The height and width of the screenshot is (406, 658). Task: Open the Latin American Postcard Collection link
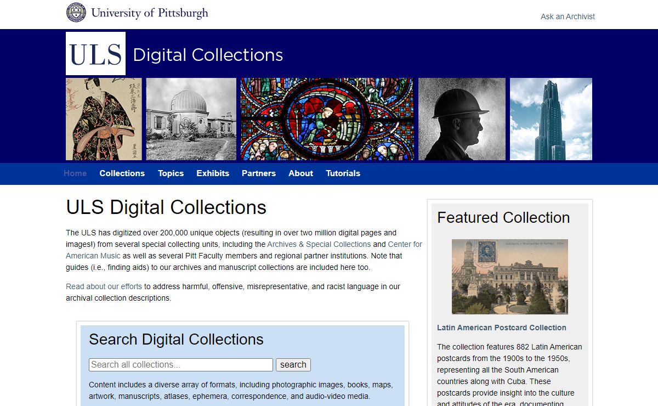pos(502,328)
